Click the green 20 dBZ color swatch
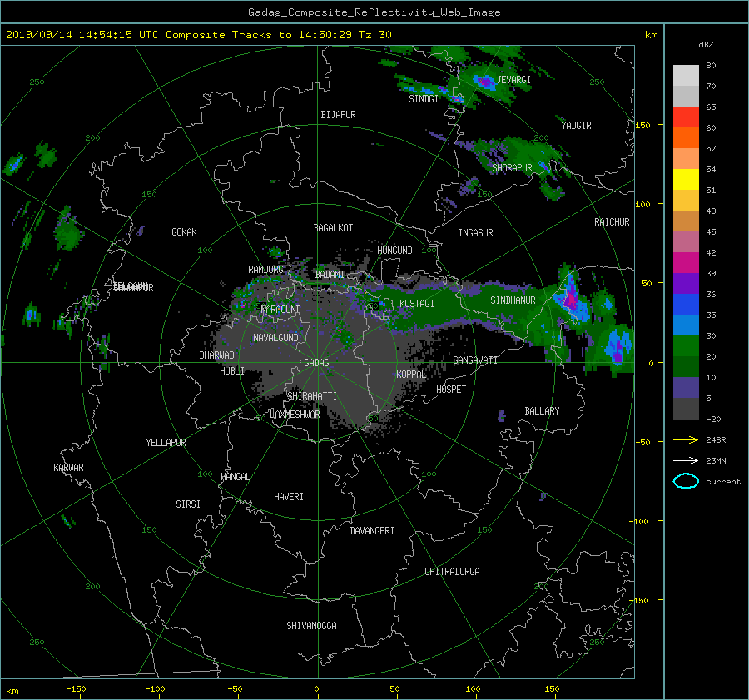The height and width of the screenshot is (700, 749). coord(686,345)
